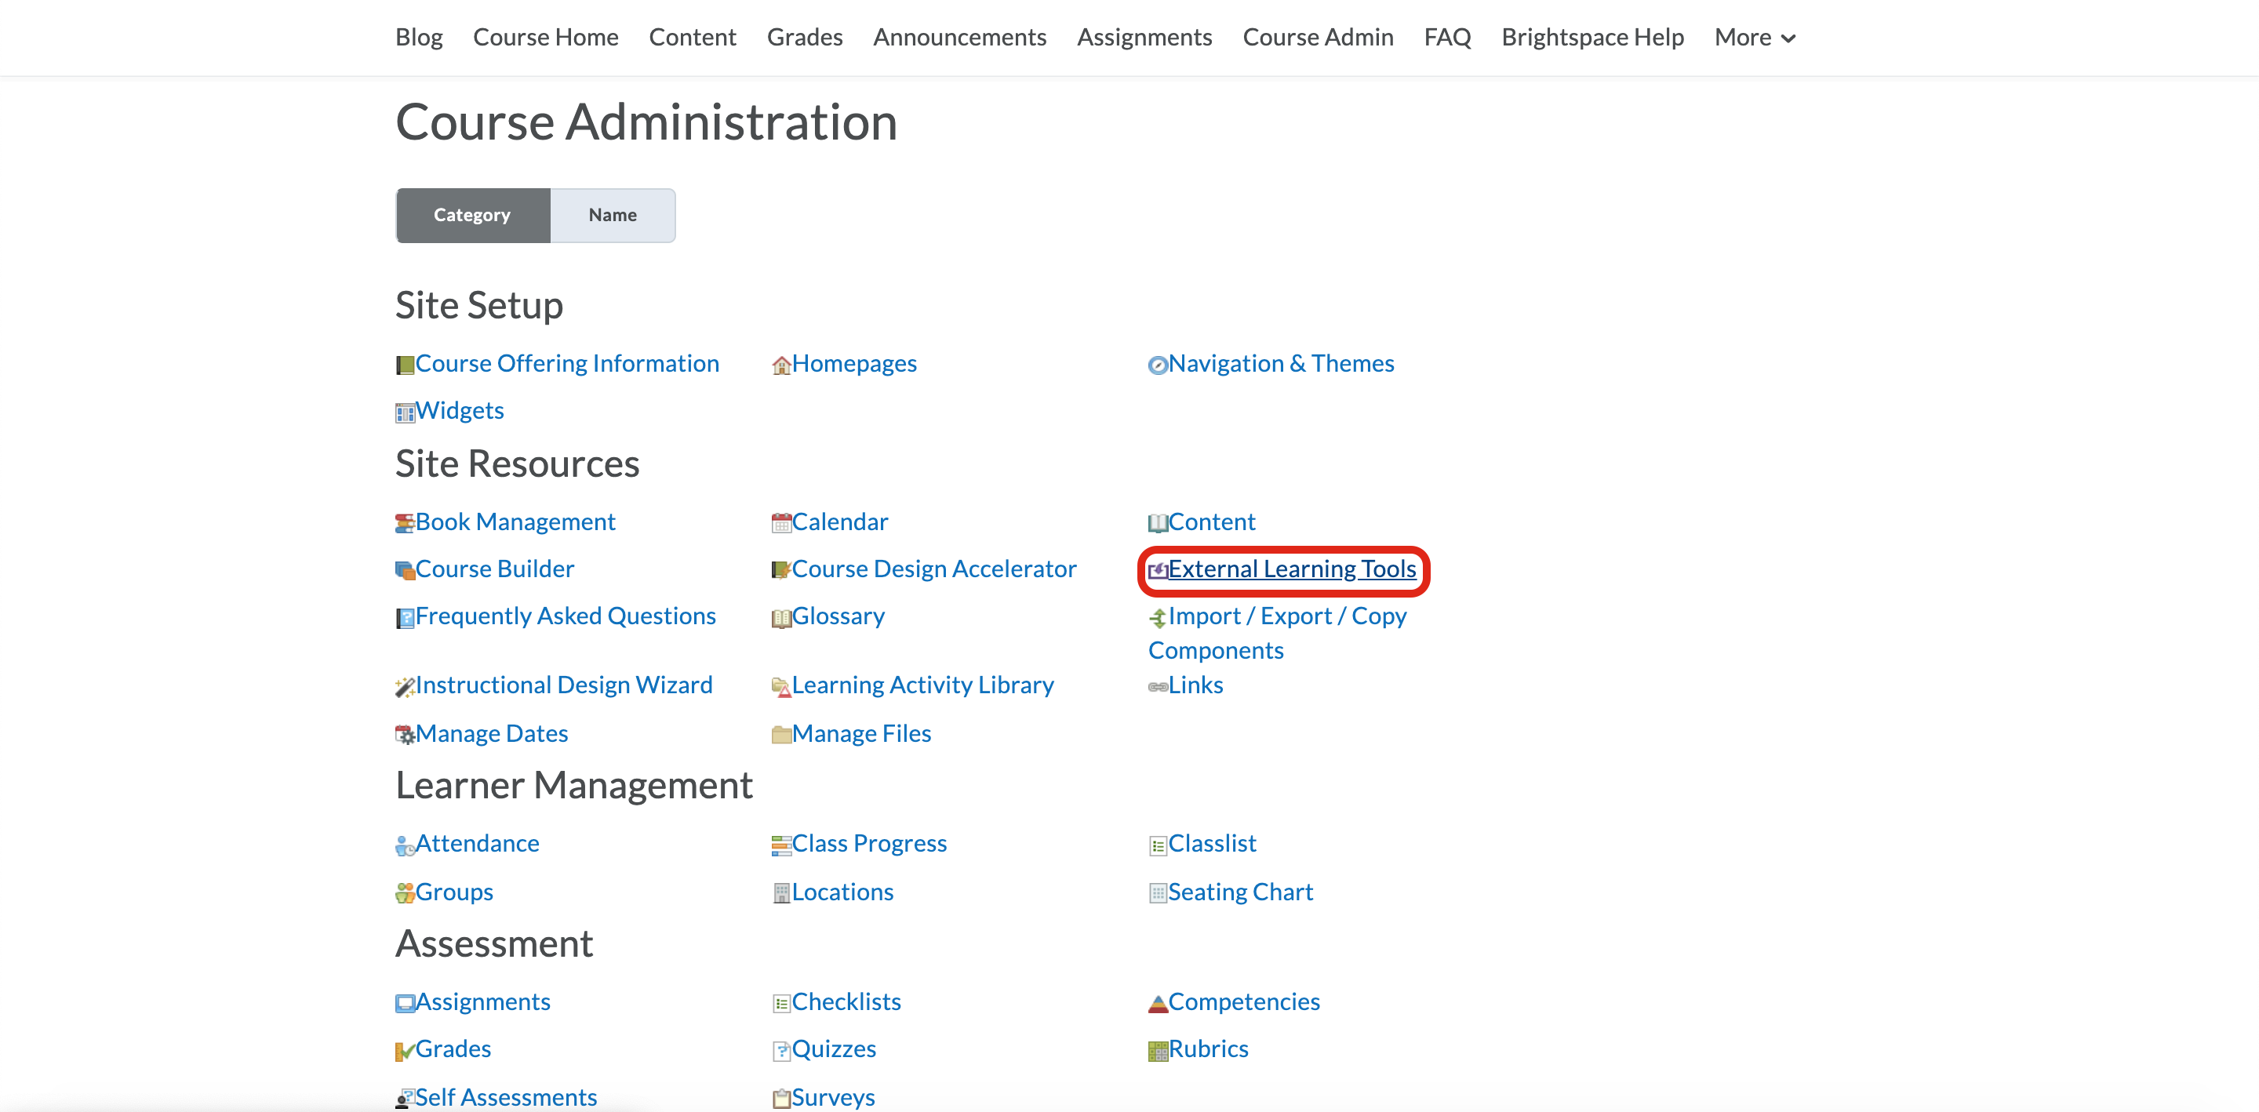Viewport: 2259px width, 1112px height.
Task: Click the Manage Files folder icon
Action: click(x=780, y=734)
